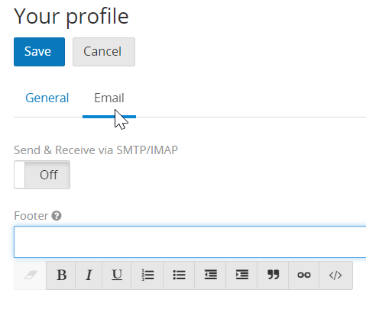This screenshot has height=309, width=366.
Task: Apply italic formatting to footer text
Action: 89,275
